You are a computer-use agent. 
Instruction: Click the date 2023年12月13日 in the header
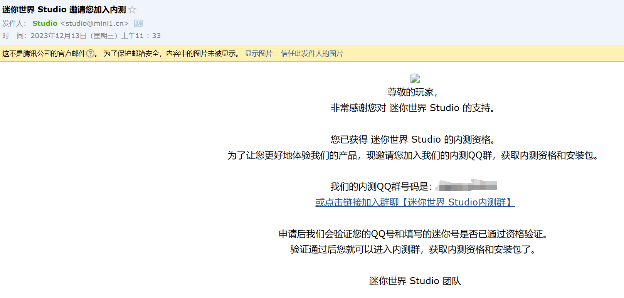coord(58,36)
